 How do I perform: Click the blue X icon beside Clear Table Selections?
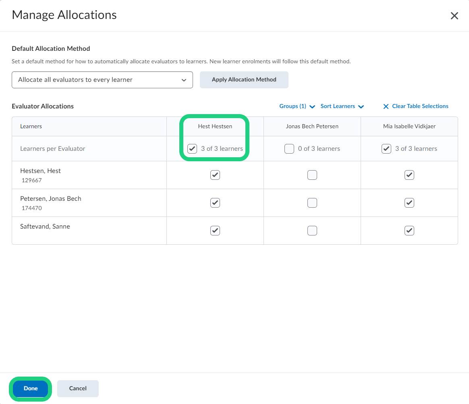(x=386, y=106)
